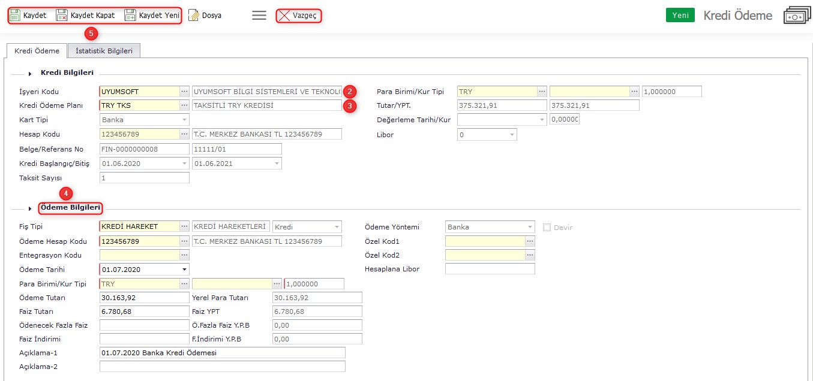Click the Vazgeç cancel icon
This screenshot has width=813, height=381.
click(x=284, y=16)
